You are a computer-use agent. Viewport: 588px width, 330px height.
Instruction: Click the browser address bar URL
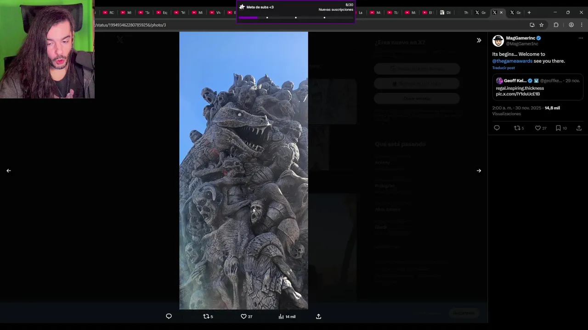(130, 25)
